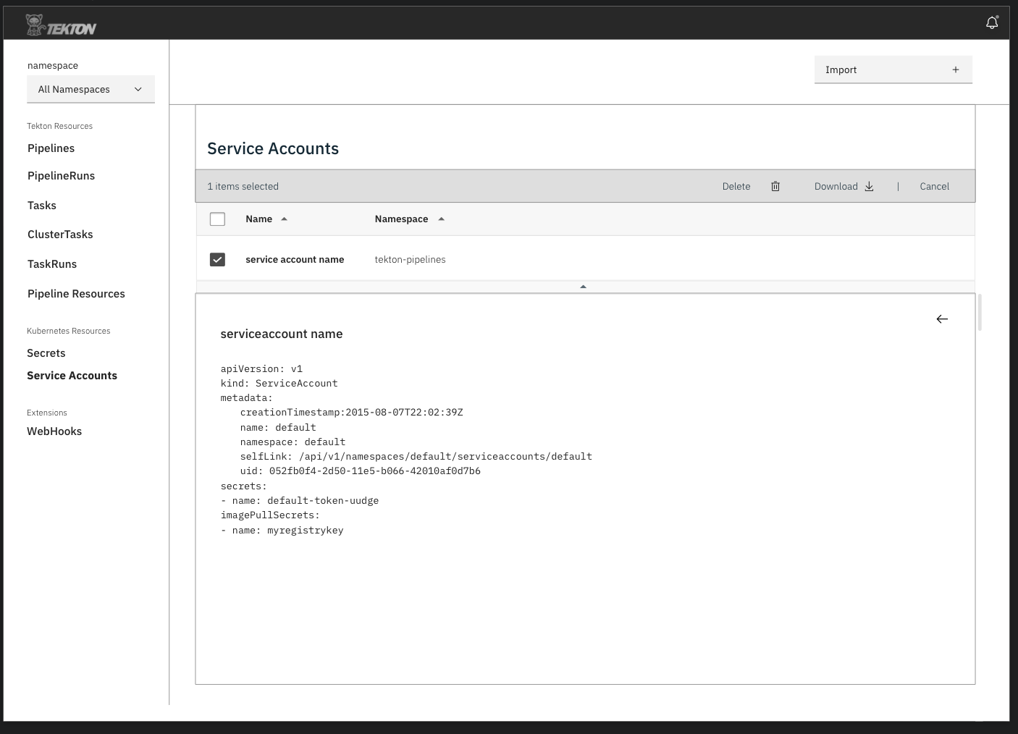Image resolution: width=1018 pixels, height=734 pixels.
Task: Uncheck the service account name row checkbox
Action: pos(217,259)
